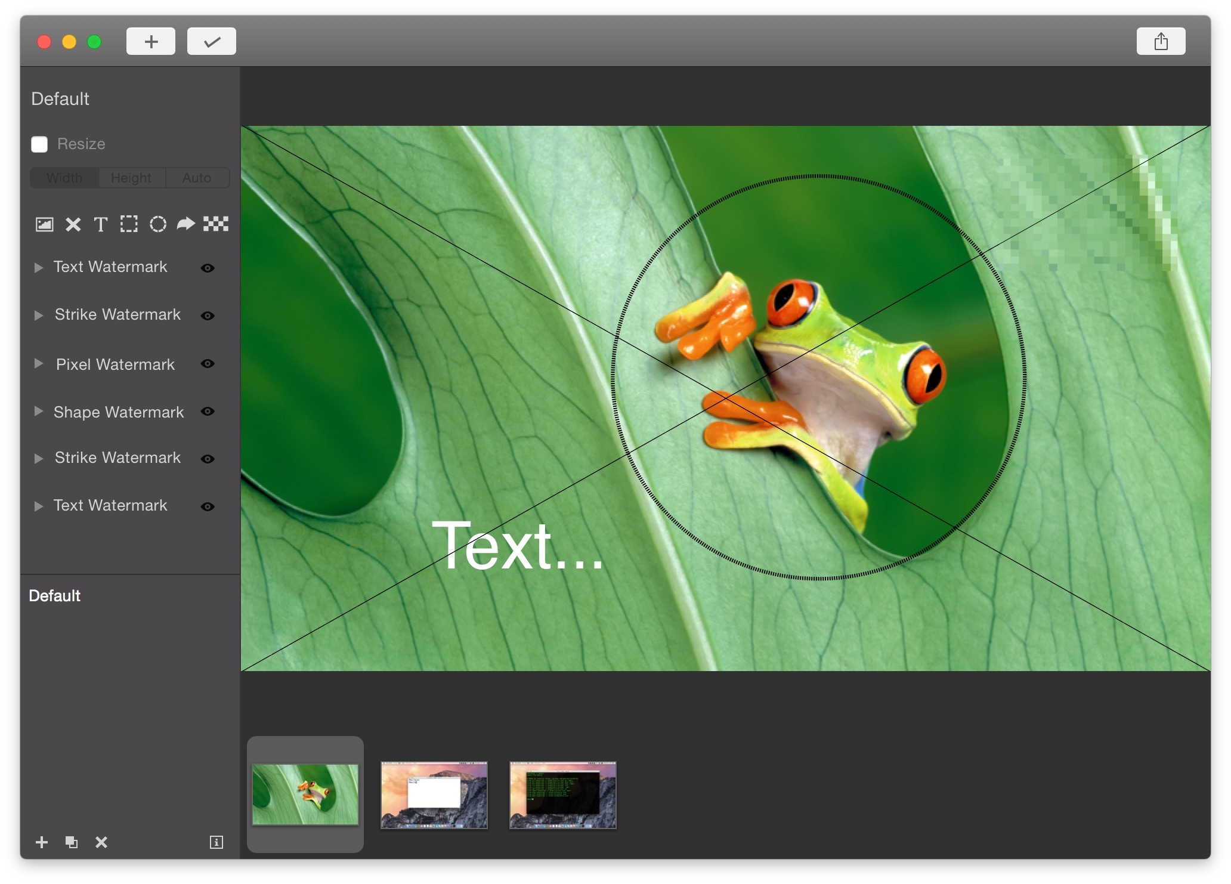
Task: Duplicate the preset using the bottom copy icon
Action: [72, 842]
